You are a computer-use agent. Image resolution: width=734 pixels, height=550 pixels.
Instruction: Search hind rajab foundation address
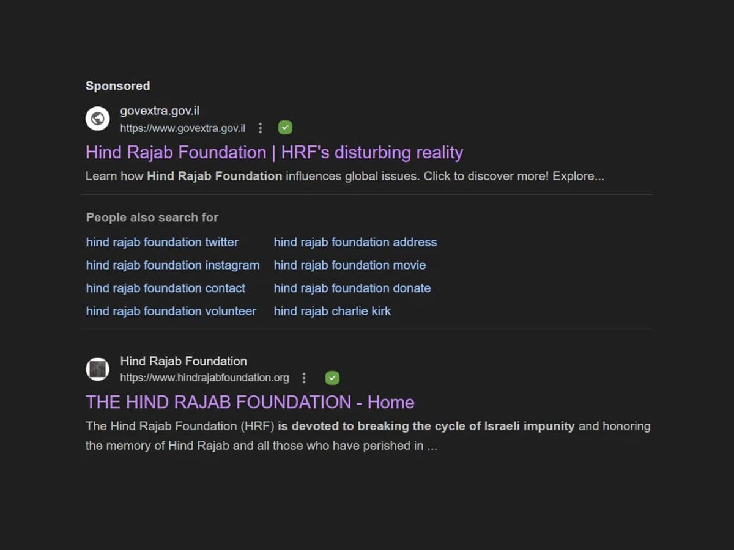click(355, 242)
